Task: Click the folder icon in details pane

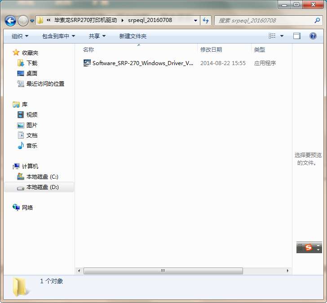Action: pyautogui.click(x=20, y=287)
